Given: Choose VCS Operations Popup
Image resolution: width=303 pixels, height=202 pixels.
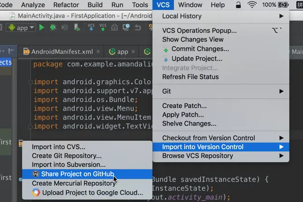Looking at the screenshot, I should (x=221, y=30).
